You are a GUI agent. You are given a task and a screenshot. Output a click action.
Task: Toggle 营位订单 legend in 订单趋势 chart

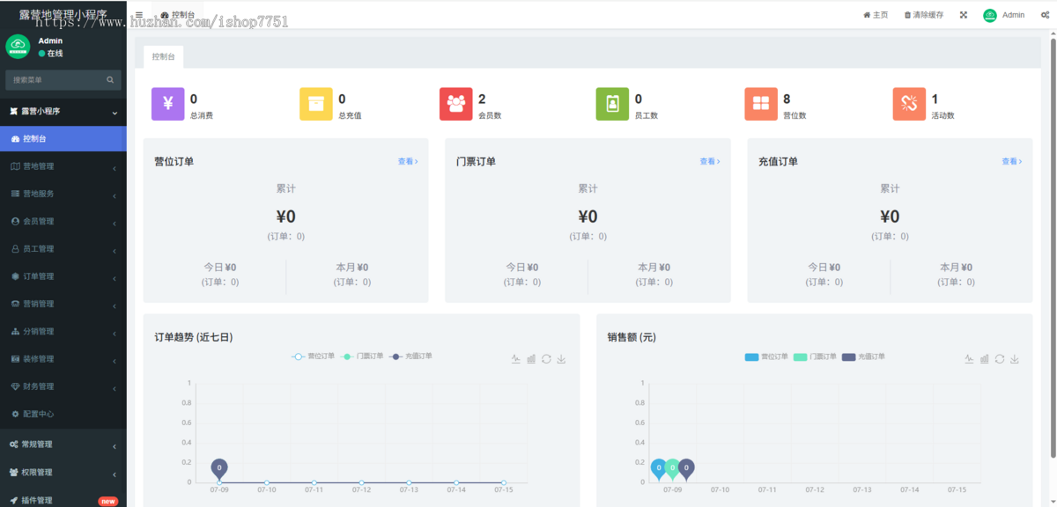(314, 356)
